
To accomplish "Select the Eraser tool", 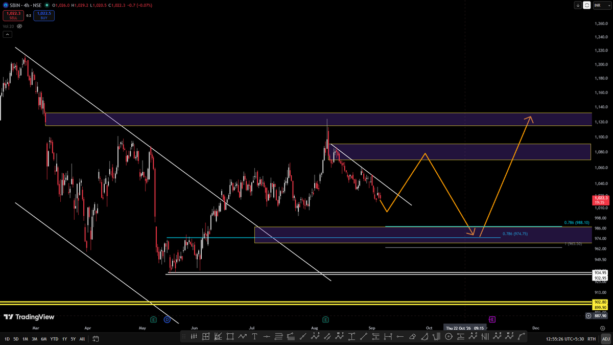I will [413, 336].
